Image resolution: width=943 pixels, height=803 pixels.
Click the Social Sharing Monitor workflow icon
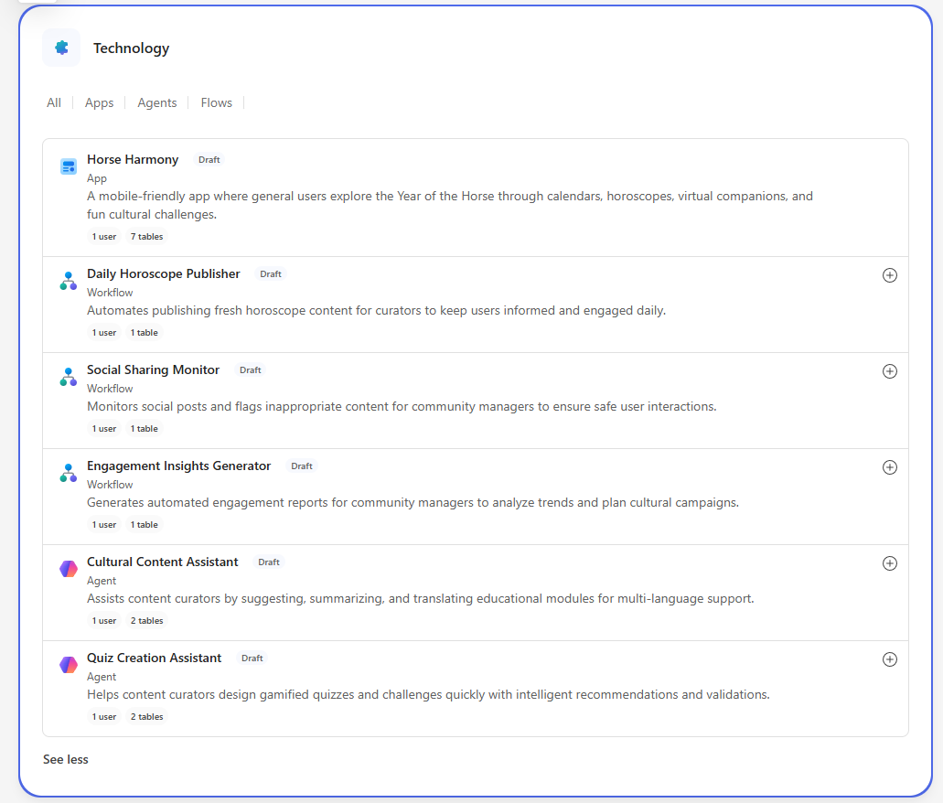pyautogui.click(x=69, y=377)
